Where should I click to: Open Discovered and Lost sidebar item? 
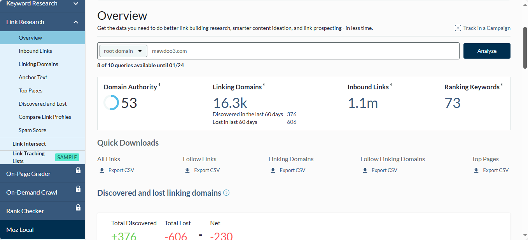click(x=43, y=104)
